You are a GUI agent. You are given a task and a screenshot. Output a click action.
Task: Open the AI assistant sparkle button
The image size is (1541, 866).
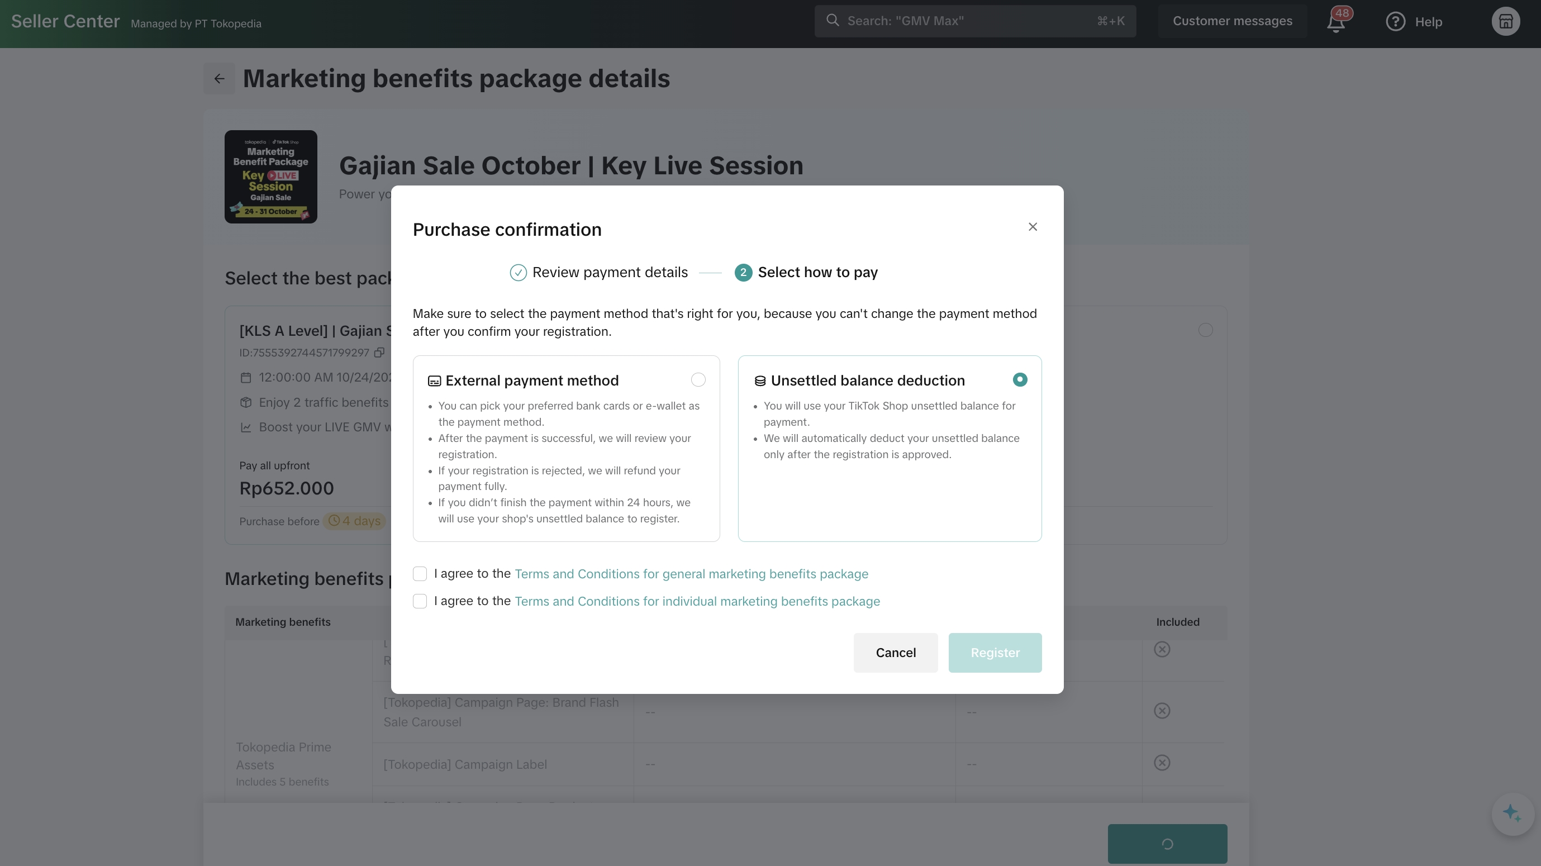pyautogui.click(x=1512, y=813)
